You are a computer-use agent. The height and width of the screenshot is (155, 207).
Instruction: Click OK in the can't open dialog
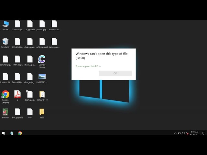[115, 73]
